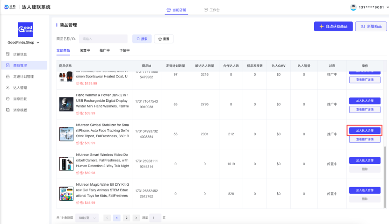This screenshot has height=224, width=389.
Task: Click the user avatar icon
Action: point(353,7)
